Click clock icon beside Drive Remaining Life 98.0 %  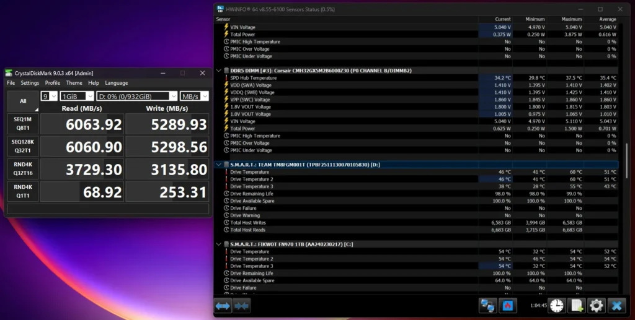(x=226, y=194)
